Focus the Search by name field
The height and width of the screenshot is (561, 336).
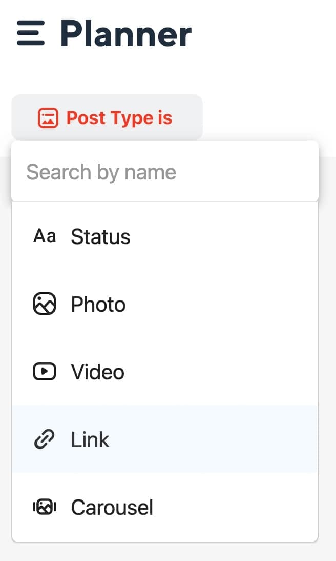point(165,172)
